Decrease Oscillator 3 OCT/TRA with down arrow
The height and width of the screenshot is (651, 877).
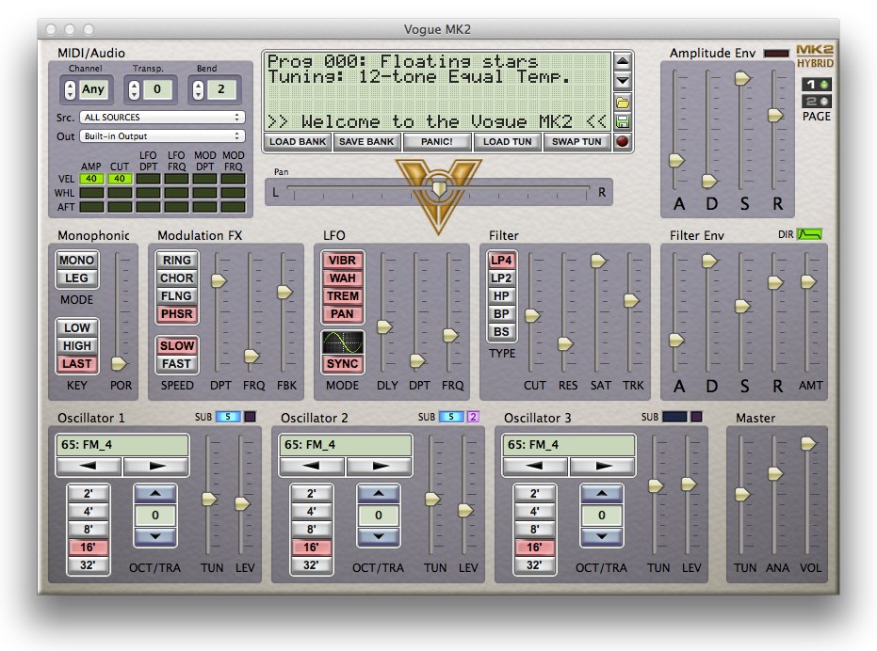pos(601,536)
